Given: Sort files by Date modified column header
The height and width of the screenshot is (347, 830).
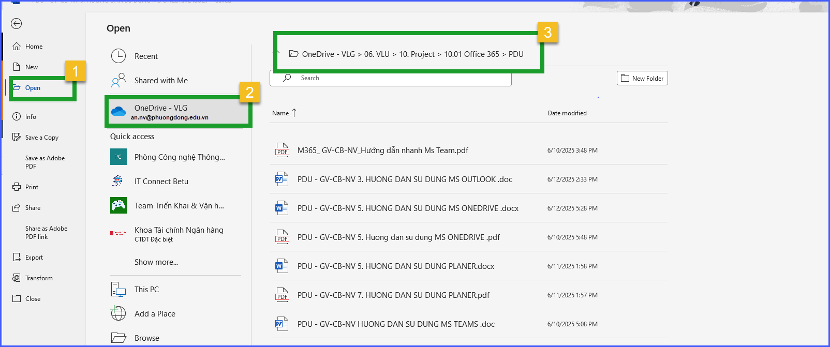Looking at the screenshot, I should pyautogui.click(x=567, y=113).
